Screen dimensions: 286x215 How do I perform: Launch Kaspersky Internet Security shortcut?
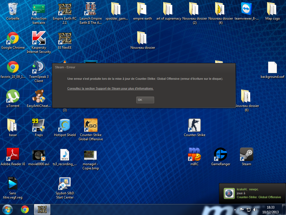coord(39,38)
